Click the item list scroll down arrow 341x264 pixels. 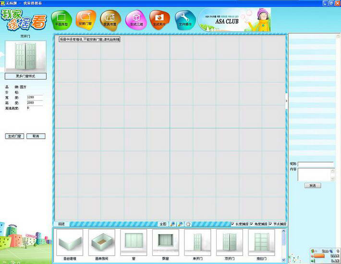(283, 260)
